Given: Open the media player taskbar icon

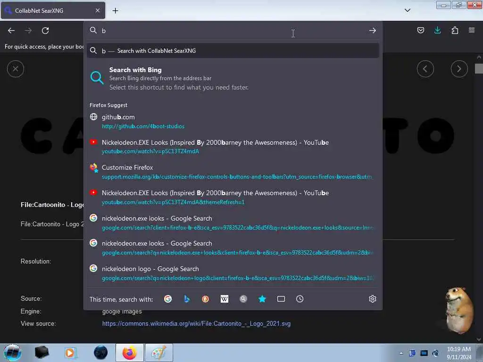Looking at the screenshot, I should coord(71,353).
